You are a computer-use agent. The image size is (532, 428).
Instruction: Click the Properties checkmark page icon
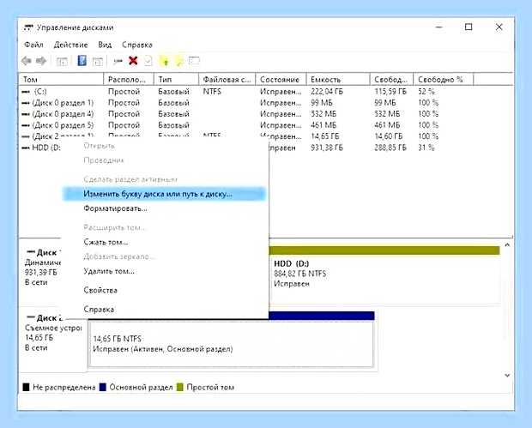tap(148, 61)
